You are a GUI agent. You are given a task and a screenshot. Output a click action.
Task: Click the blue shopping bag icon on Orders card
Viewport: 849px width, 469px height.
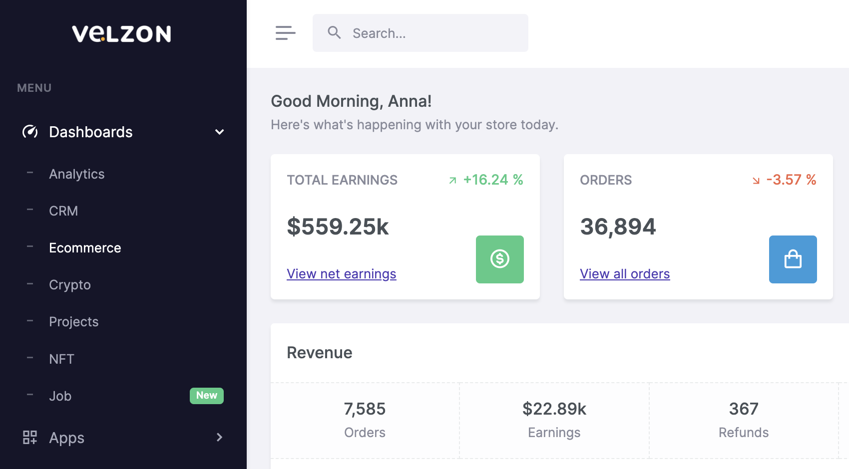pos(793,259)
